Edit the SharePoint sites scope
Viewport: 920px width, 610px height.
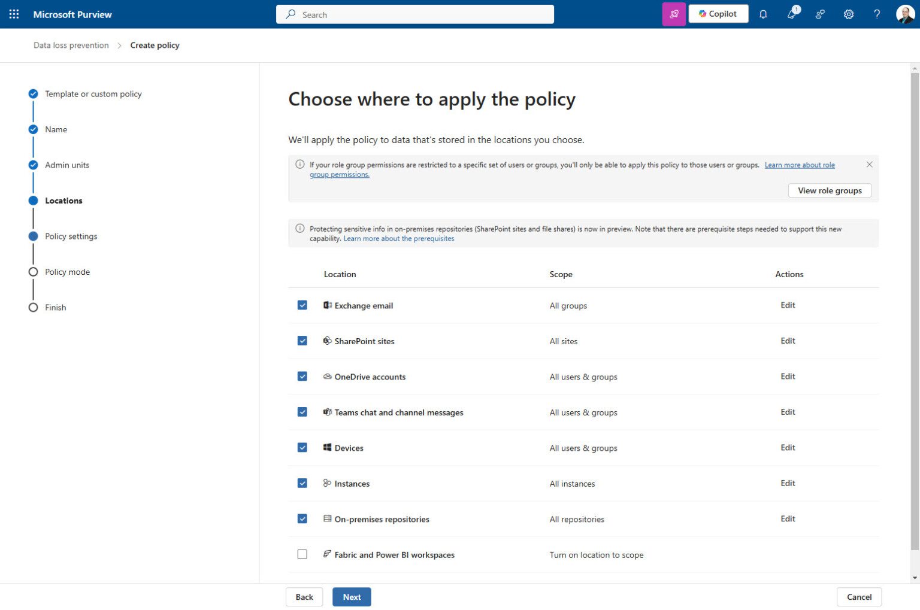pos(788,341)
